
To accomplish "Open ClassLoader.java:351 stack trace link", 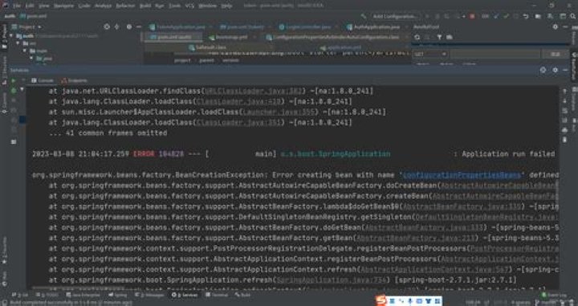I will coord(240,122).
